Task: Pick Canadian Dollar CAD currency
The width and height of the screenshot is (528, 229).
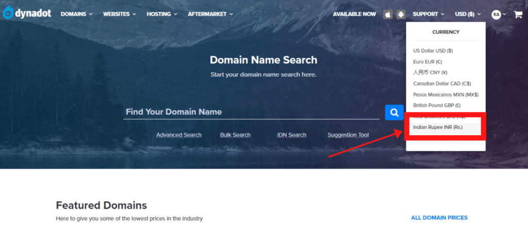Action: pyautogui.click(x=442, y=83)
